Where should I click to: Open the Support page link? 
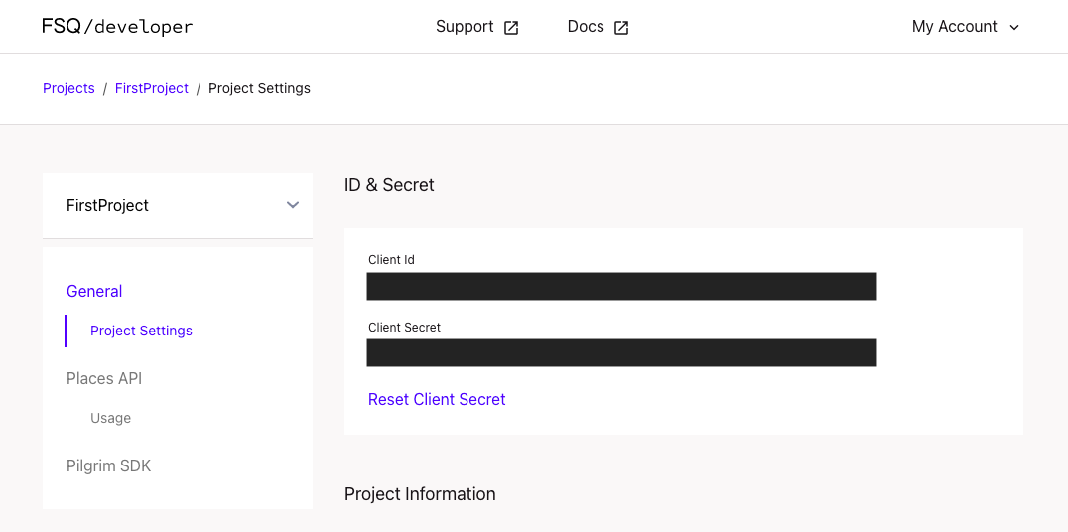point(465,27)
